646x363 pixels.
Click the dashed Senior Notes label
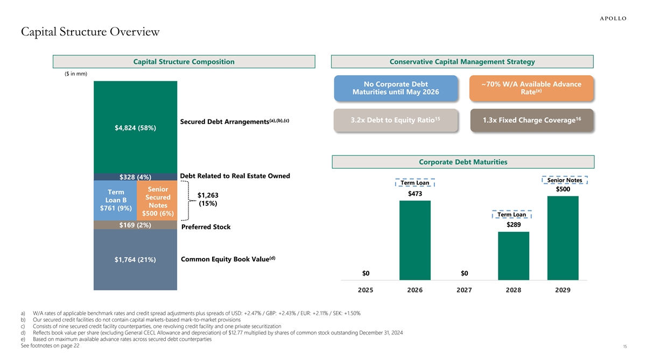point(564,181)
